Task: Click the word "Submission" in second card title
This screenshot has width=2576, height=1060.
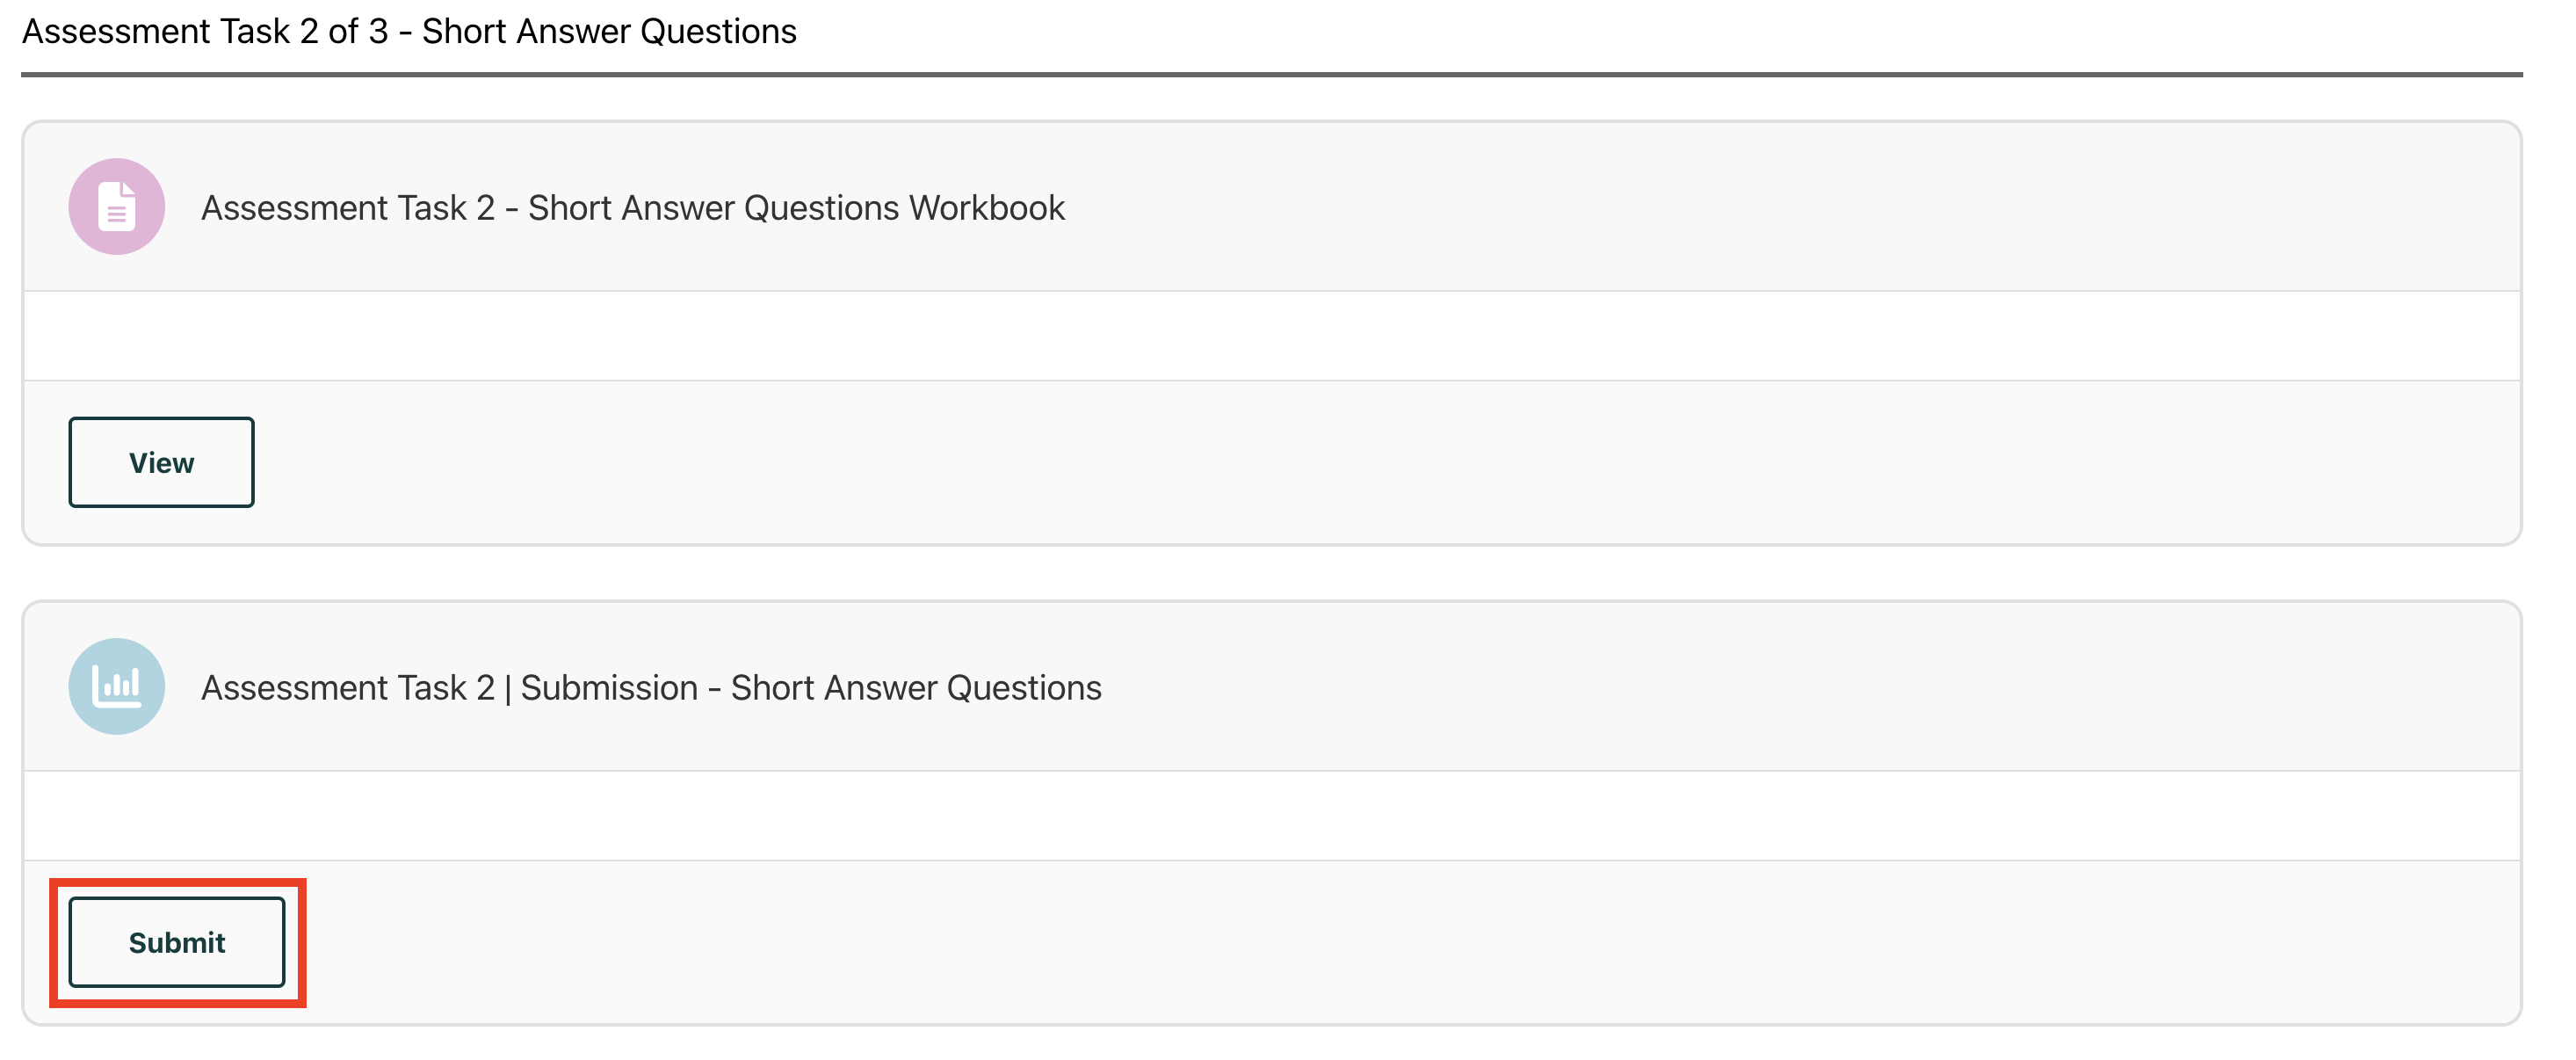Action: coord(608,688)
